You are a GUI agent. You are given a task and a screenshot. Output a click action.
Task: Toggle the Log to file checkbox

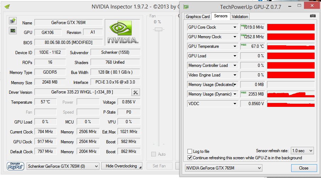(190, 151)
